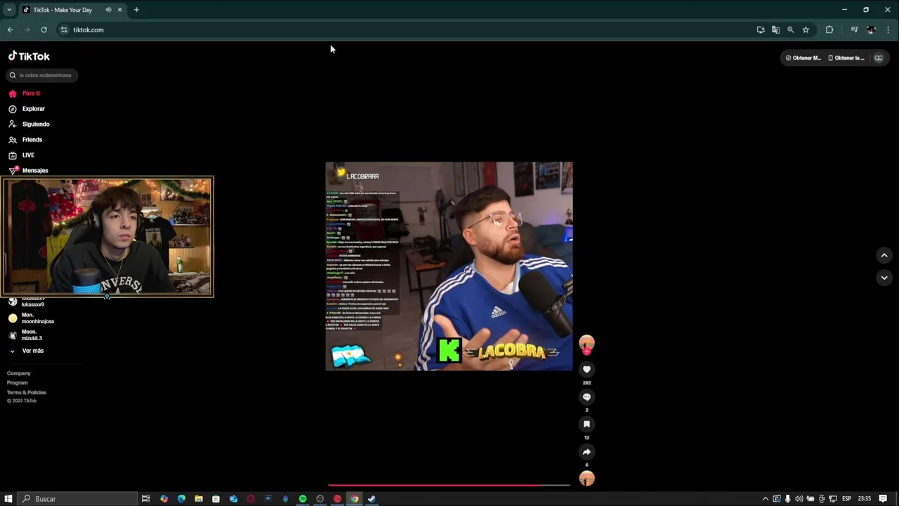Pause the playing TikTok video
The height and width of the screenshot is (506, 899).
pyautogui.click(x=449, y=266)
